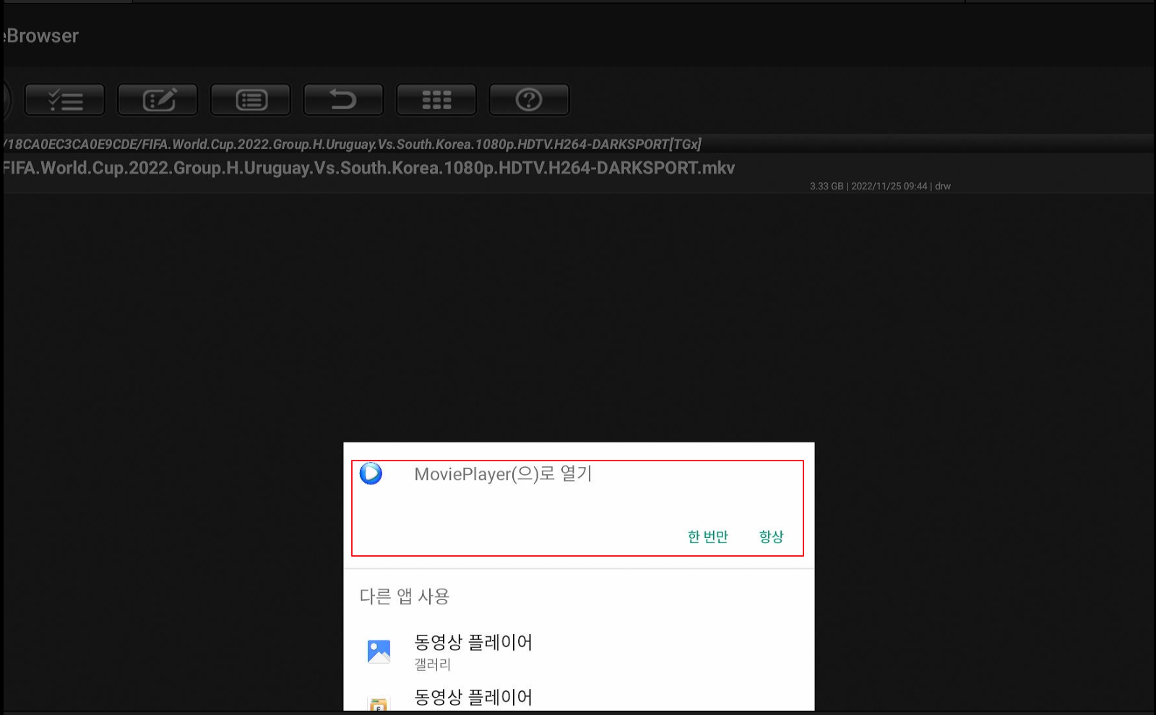
Task: Click the TGx folder path bar
Action: coord(578,144)
